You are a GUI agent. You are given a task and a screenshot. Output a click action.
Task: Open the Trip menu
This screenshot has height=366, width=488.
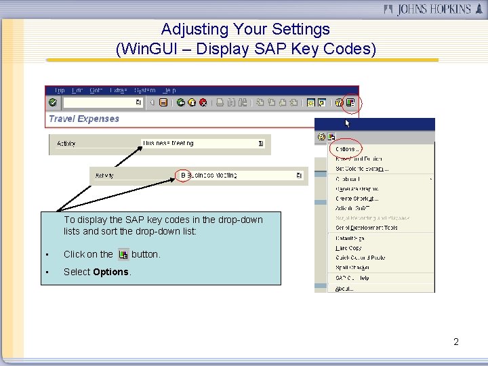60,90
